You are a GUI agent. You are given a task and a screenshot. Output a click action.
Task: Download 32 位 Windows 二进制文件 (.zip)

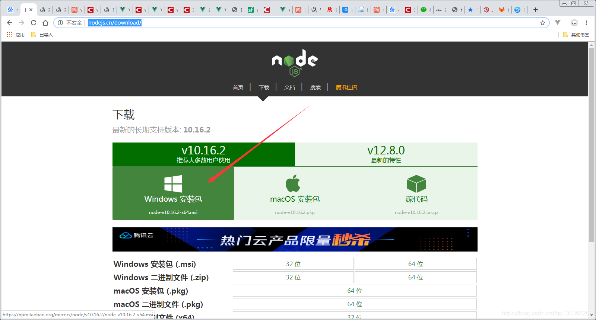click(293, 277)
